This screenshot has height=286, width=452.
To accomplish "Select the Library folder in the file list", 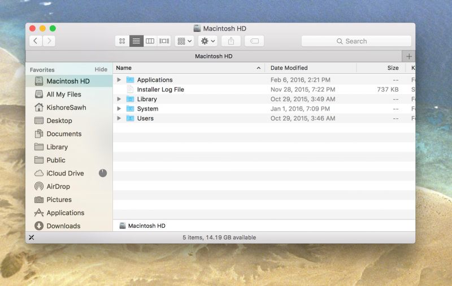I will 264,99.
